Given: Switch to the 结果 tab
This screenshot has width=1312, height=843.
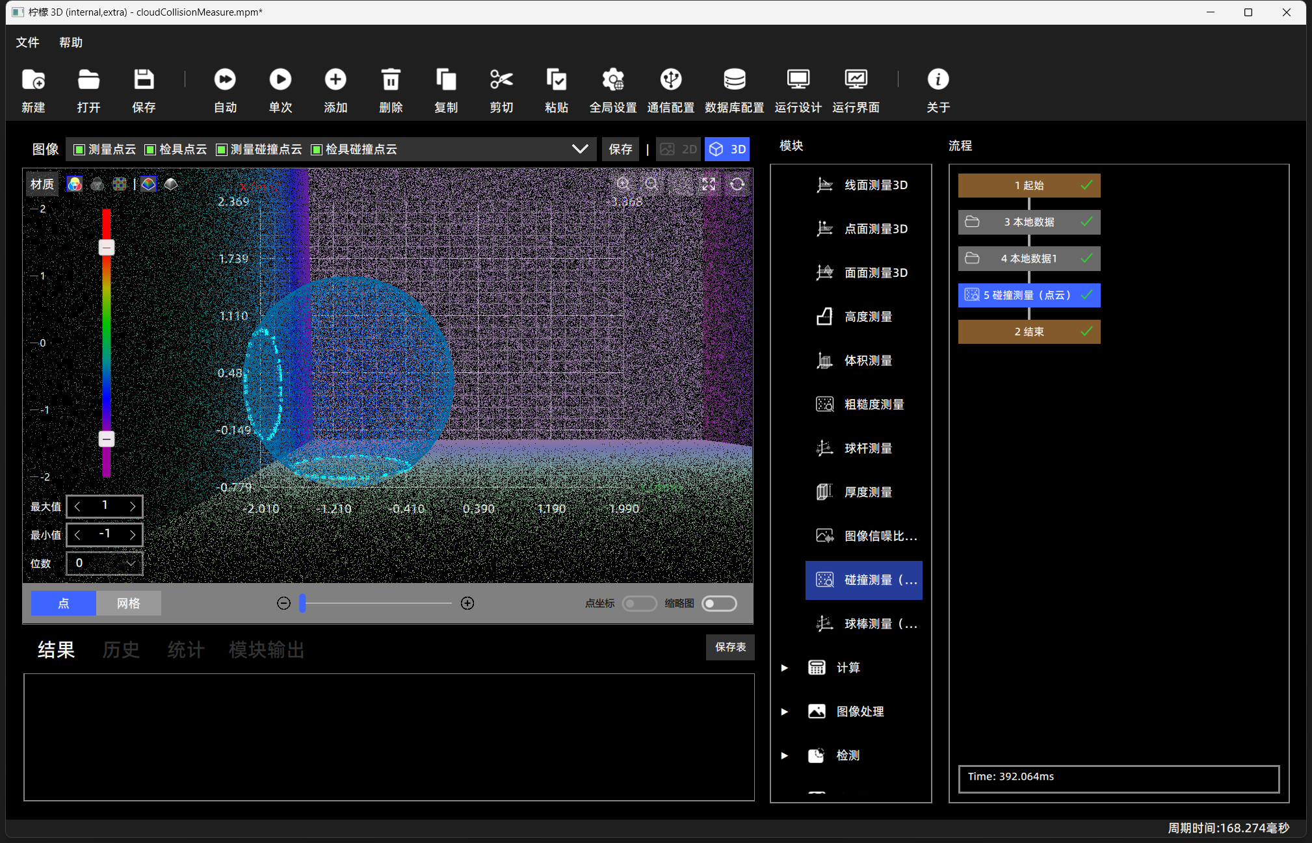Looking at the screenshot, I should coord(56,650).
